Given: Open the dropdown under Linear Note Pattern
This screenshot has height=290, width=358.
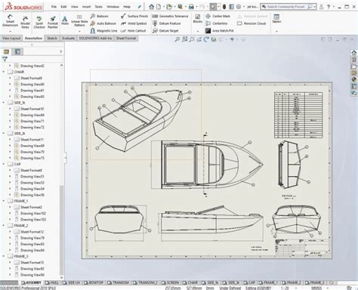Looking at the screenshot, I should tap(79, 32).
